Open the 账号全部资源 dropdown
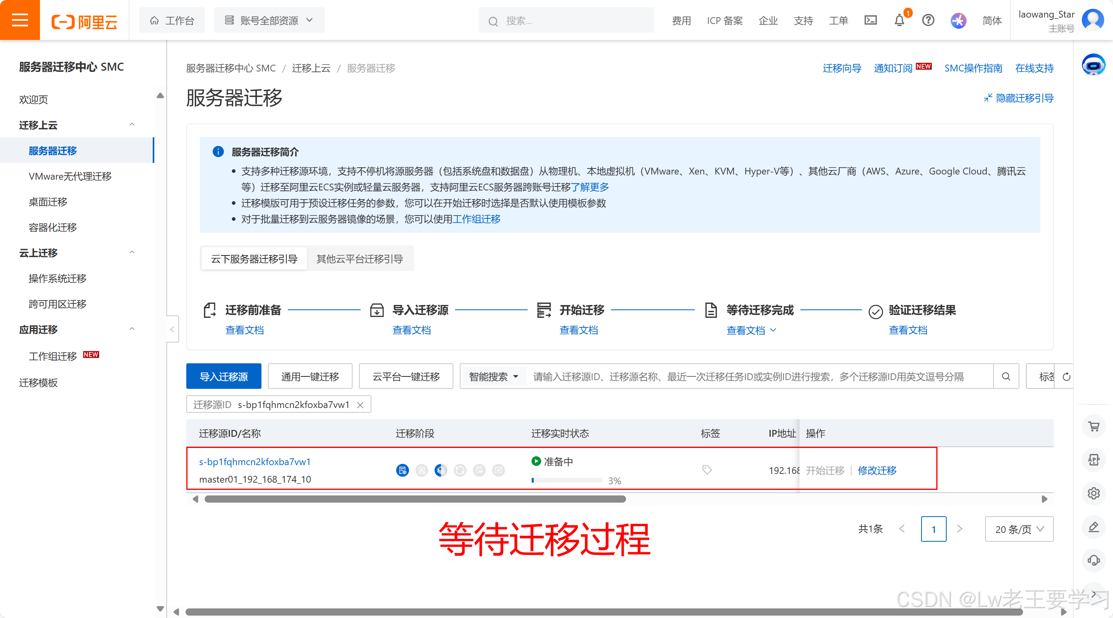The image size is (1113, 618). pos(269,20)
